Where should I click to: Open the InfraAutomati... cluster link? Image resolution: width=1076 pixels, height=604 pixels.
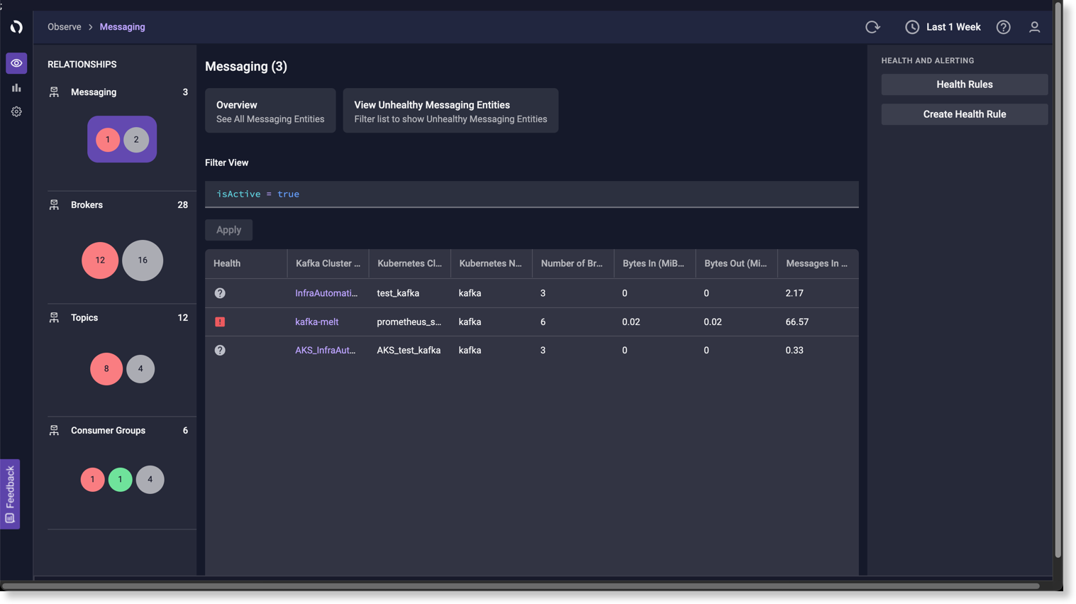pyautogui.click(x=326, y=293)
